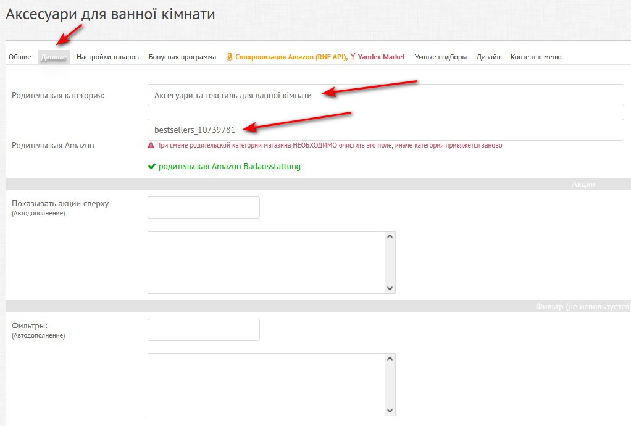This screenshot has height=426, width=631.
Task: Go to the Бонусная программа tab
Action: point(182,57)
